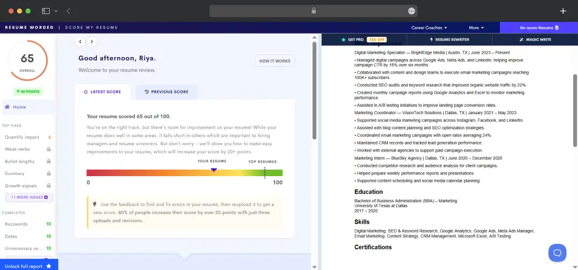Click the lock icon next to Summary
Screen dimensions: 578x270
(49, 173)
